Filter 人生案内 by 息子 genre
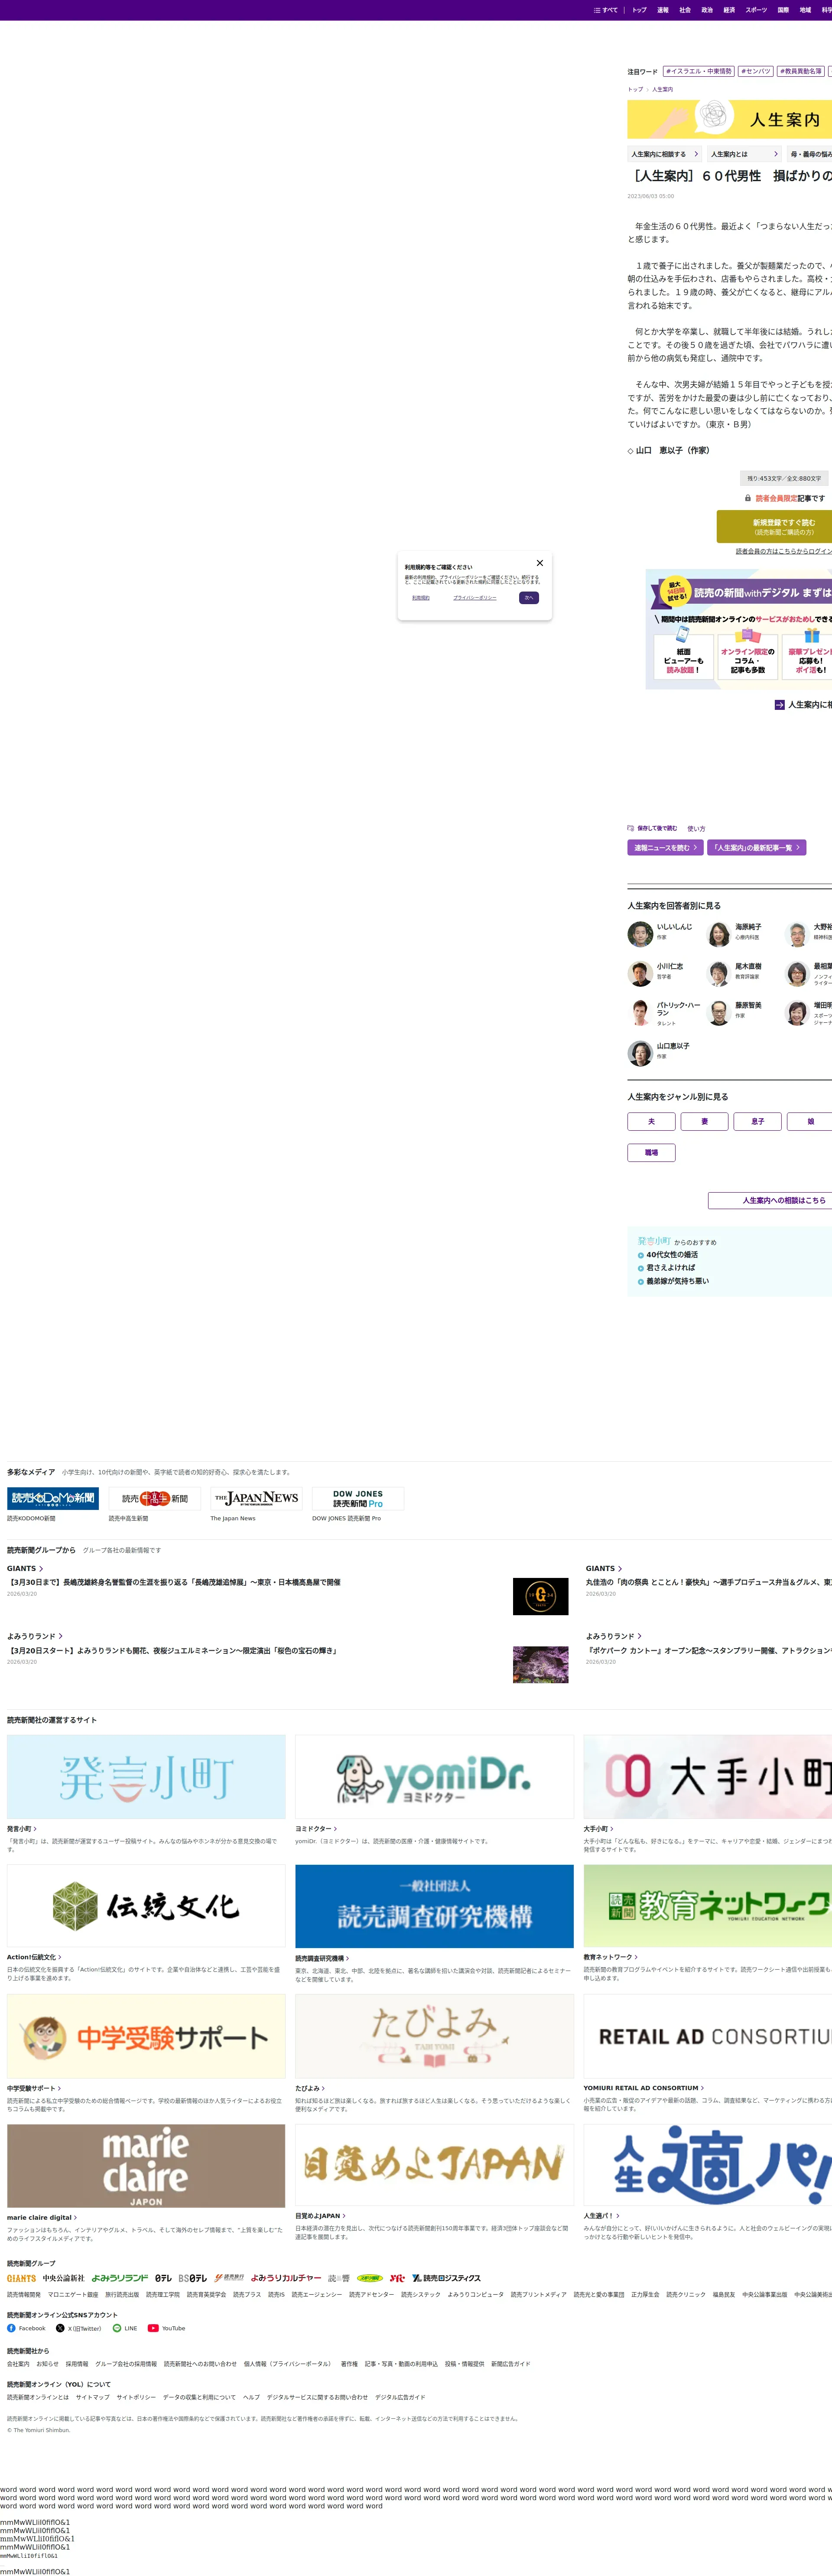The image size is (832, 2576). (x=757, y=1122)
